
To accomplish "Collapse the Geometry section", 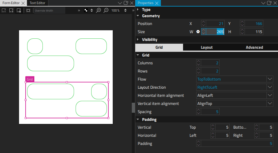I will click(x=138, y=16).
